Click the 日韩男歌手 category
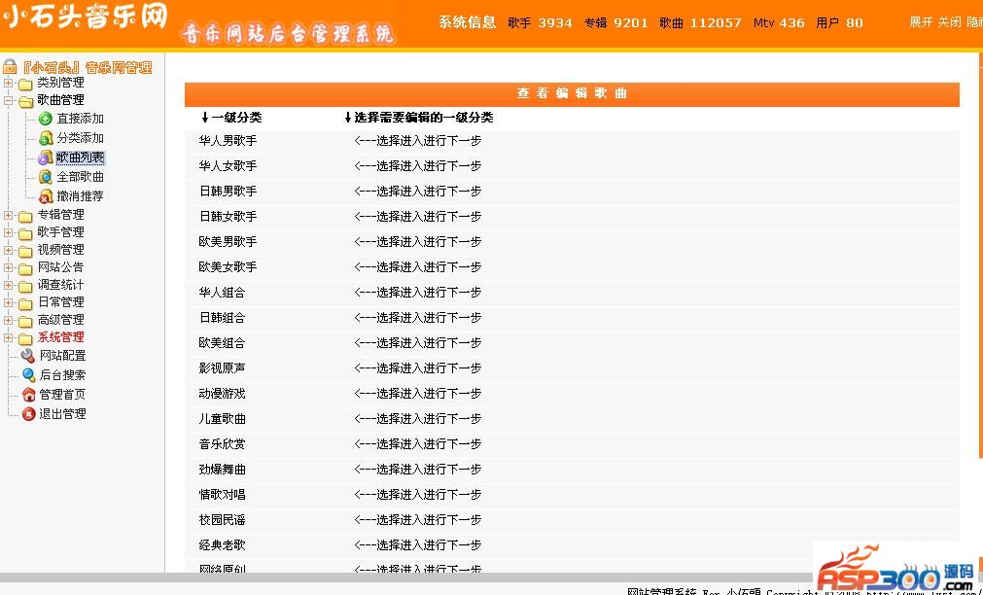This screenshot has width=983, height=595. 228,191
